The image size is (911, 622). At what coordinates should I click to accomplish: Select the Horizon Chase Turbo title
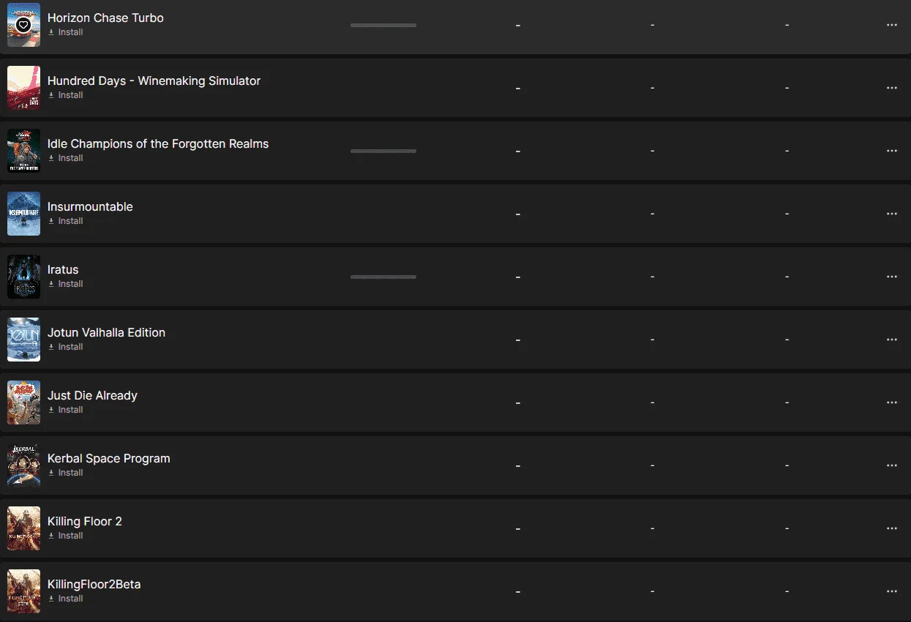pos(105,18)
